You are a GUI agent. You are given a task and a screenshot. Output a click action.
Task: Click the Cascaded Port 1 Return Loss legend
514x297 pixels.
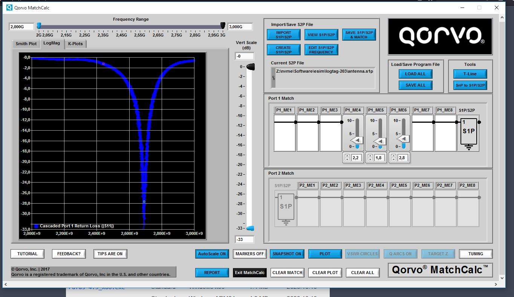pyautogui.click(x=74, y=226)
